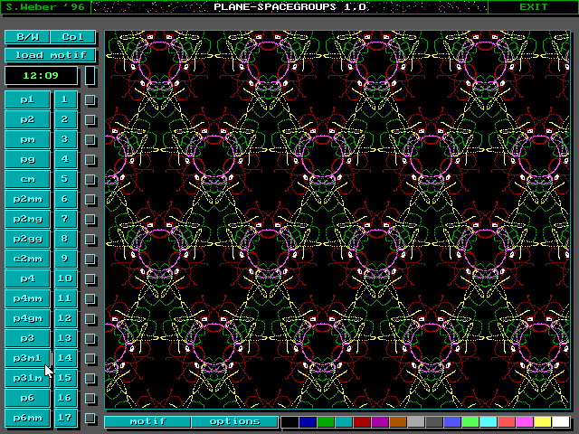Pick the light gray color swatch
The height and width of the screenshot is (434, 579).
416,422
